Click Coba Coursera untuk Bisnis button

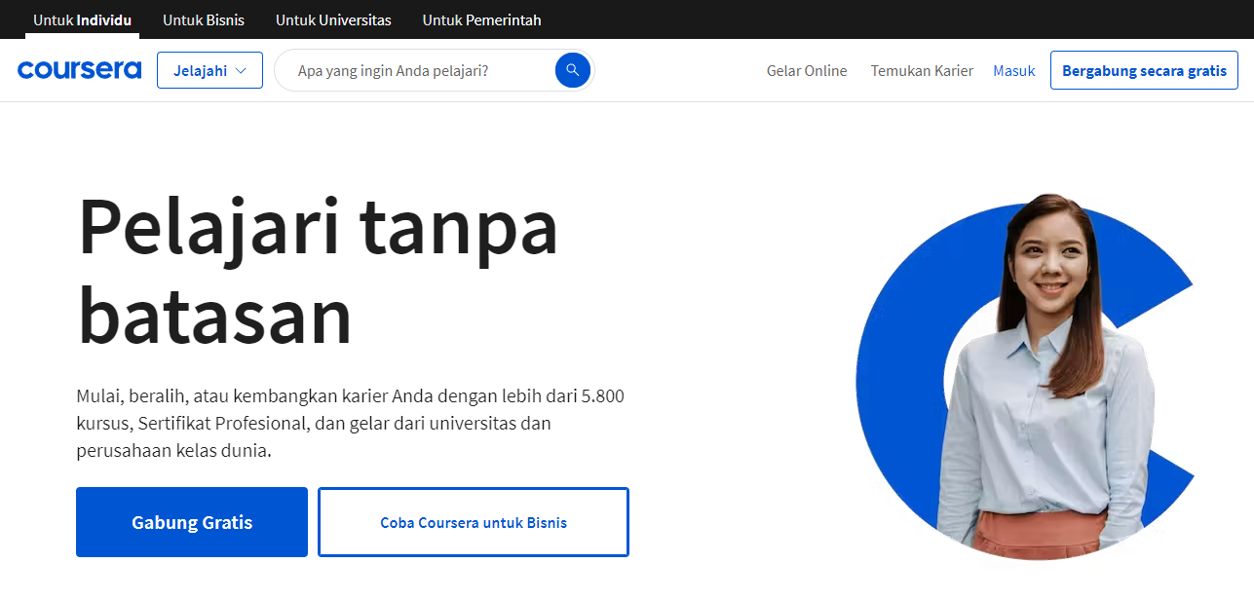coord(474,522)
